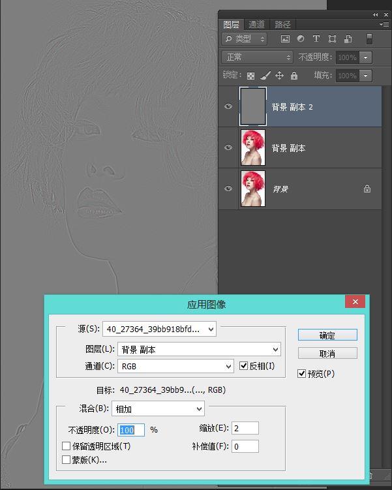The width and height of the screenshot is (392, 490).
Task: Click the lock all padlock icon
Action: click(x=294, y=75)
